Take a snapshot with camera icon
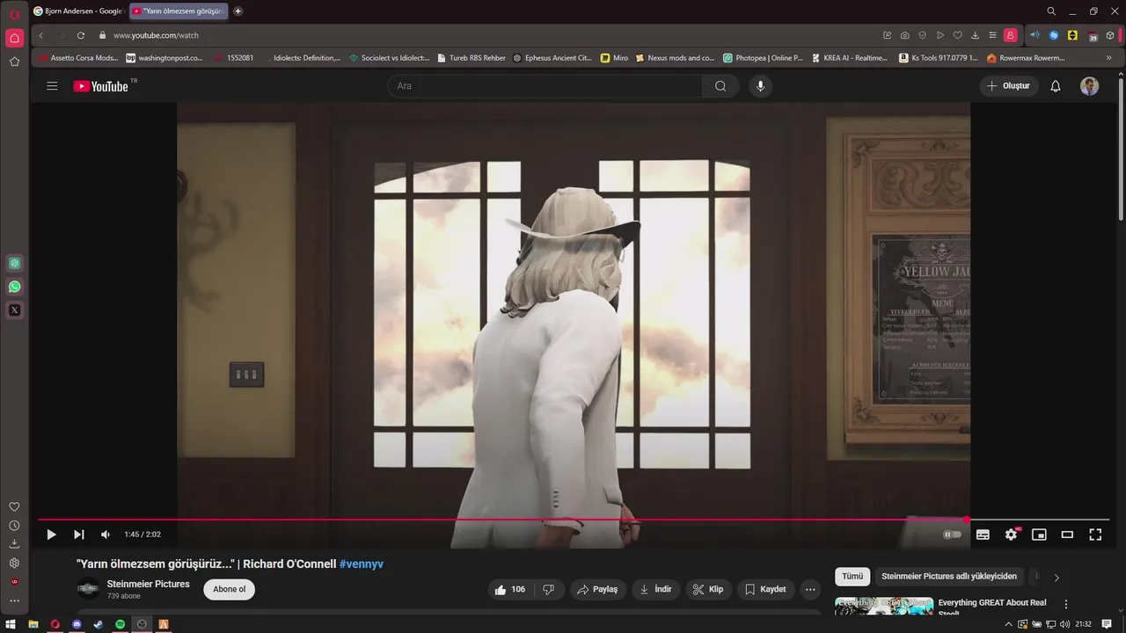This screenshot has height=633, width=1126. [904, 35]
